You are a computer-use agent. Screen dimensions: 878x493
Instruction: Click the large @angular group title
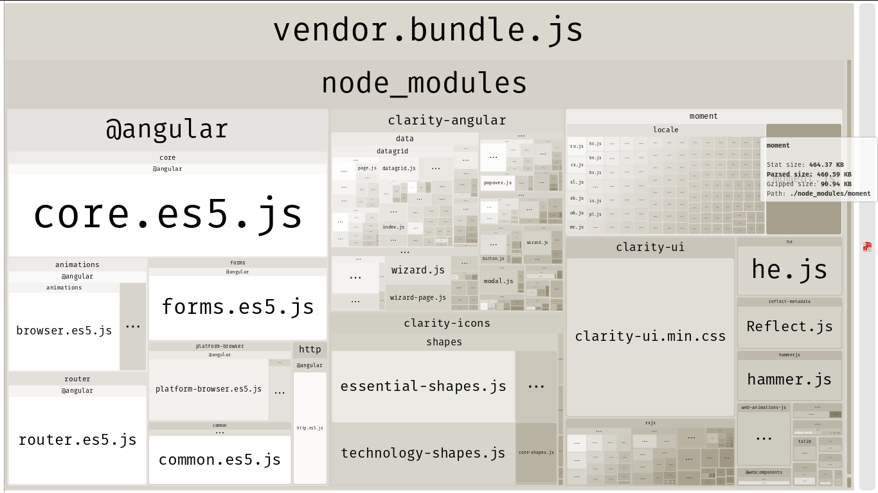point(167,130)
